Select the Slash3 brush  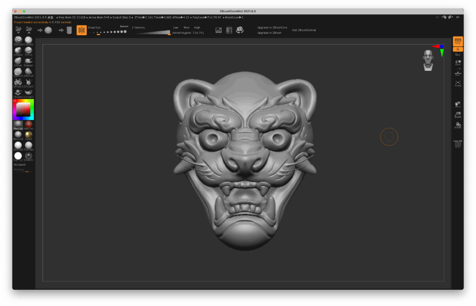pos(18,72)
